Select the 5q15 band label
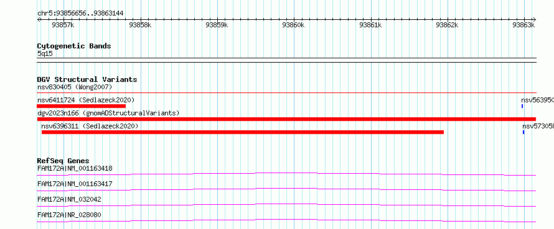Screen dimensions: 554x229 (45, 54)
